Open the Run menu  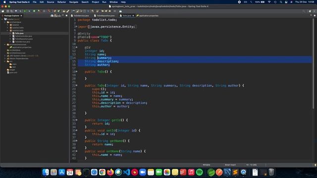point(104,2)
